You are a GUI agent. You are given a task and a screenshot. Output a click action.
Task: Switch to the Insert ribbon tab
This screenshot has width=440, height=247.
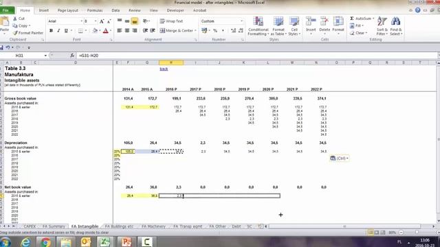coord(43,10)
